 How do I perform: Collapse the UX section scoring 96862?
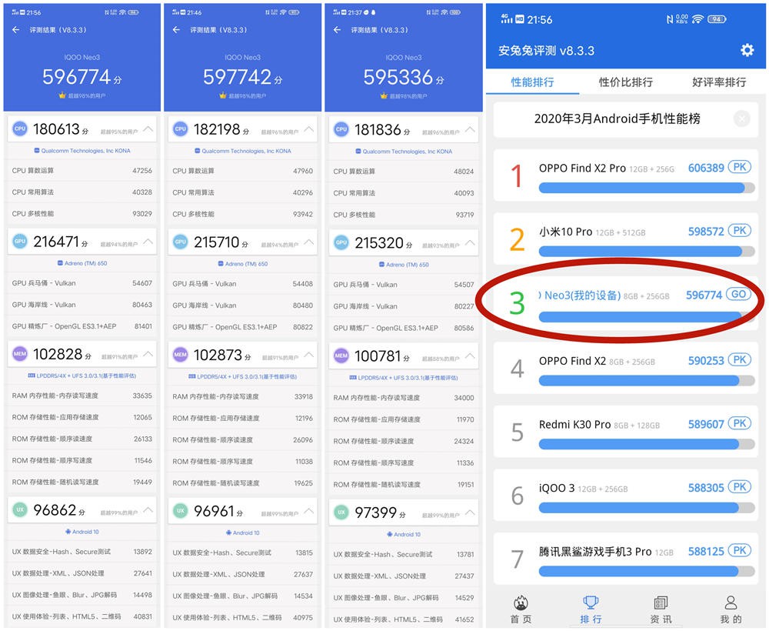click(x=148, y=510)
